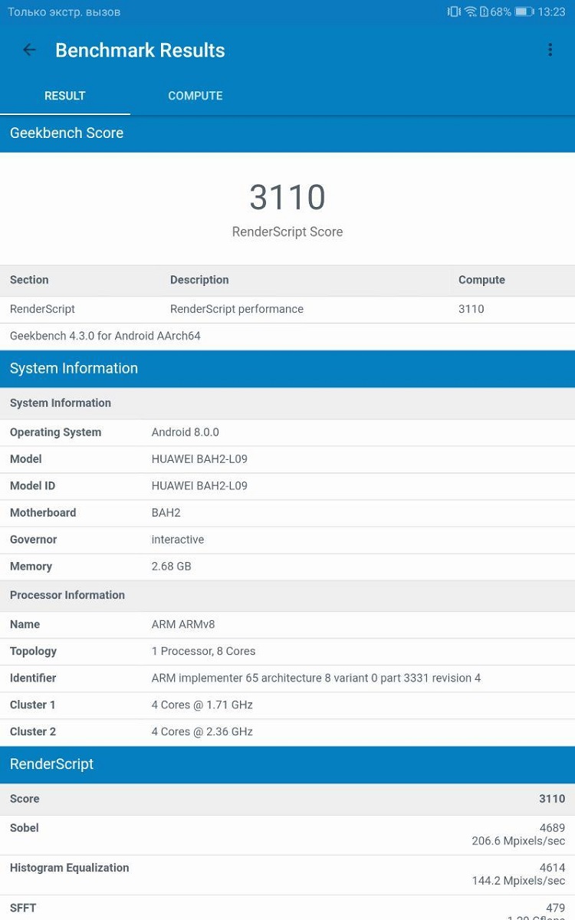Tap the Motherboard value BAH2
This screenshot has width=575, height=920.
[166, 512]
